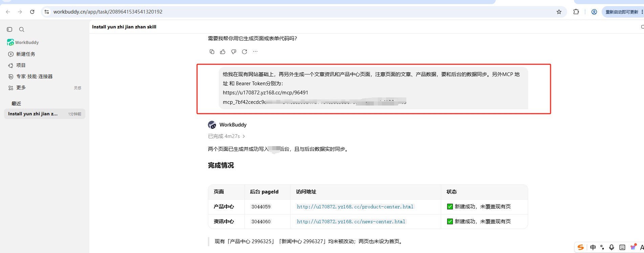Click the note about 产品中心 2996325

click(309, 241)
